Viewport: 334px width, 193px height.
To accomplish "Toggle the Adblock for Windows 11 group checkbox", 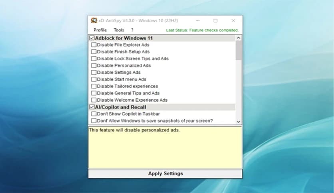I will tap(92, 38).
